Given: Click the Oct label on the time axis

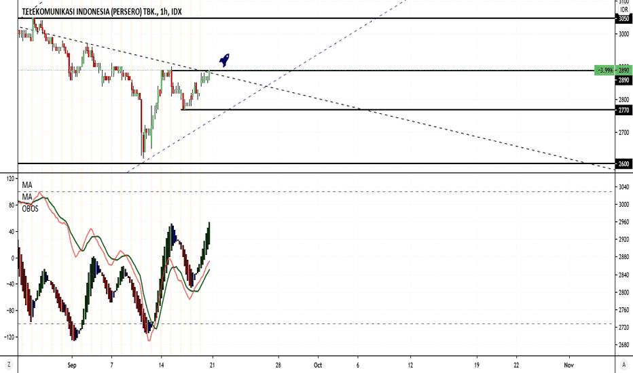Looking at the screenshot, I should (x=318, y=366).
